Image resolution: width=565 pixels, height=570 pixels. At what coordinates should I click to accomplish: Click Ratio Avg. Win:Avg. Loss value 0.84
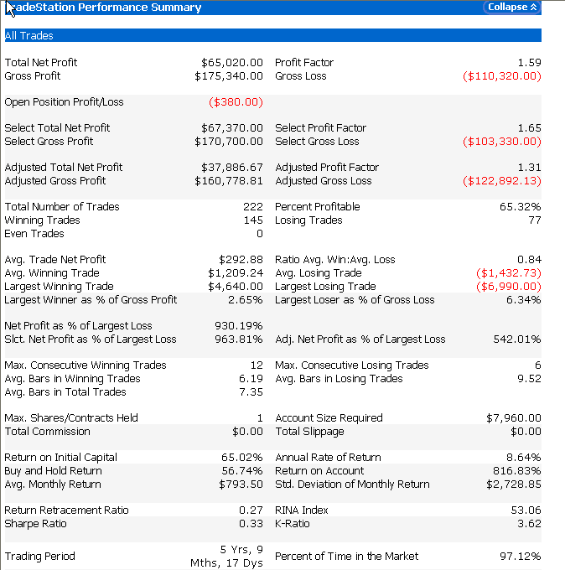point(529,260)
